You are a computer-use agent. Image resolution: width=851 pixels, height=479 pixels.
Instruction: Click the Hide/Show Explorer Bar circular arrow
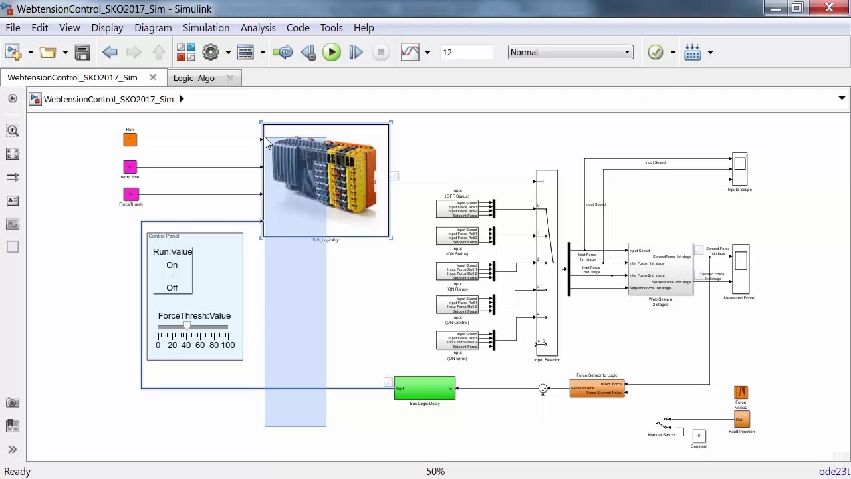pos(13,99)
